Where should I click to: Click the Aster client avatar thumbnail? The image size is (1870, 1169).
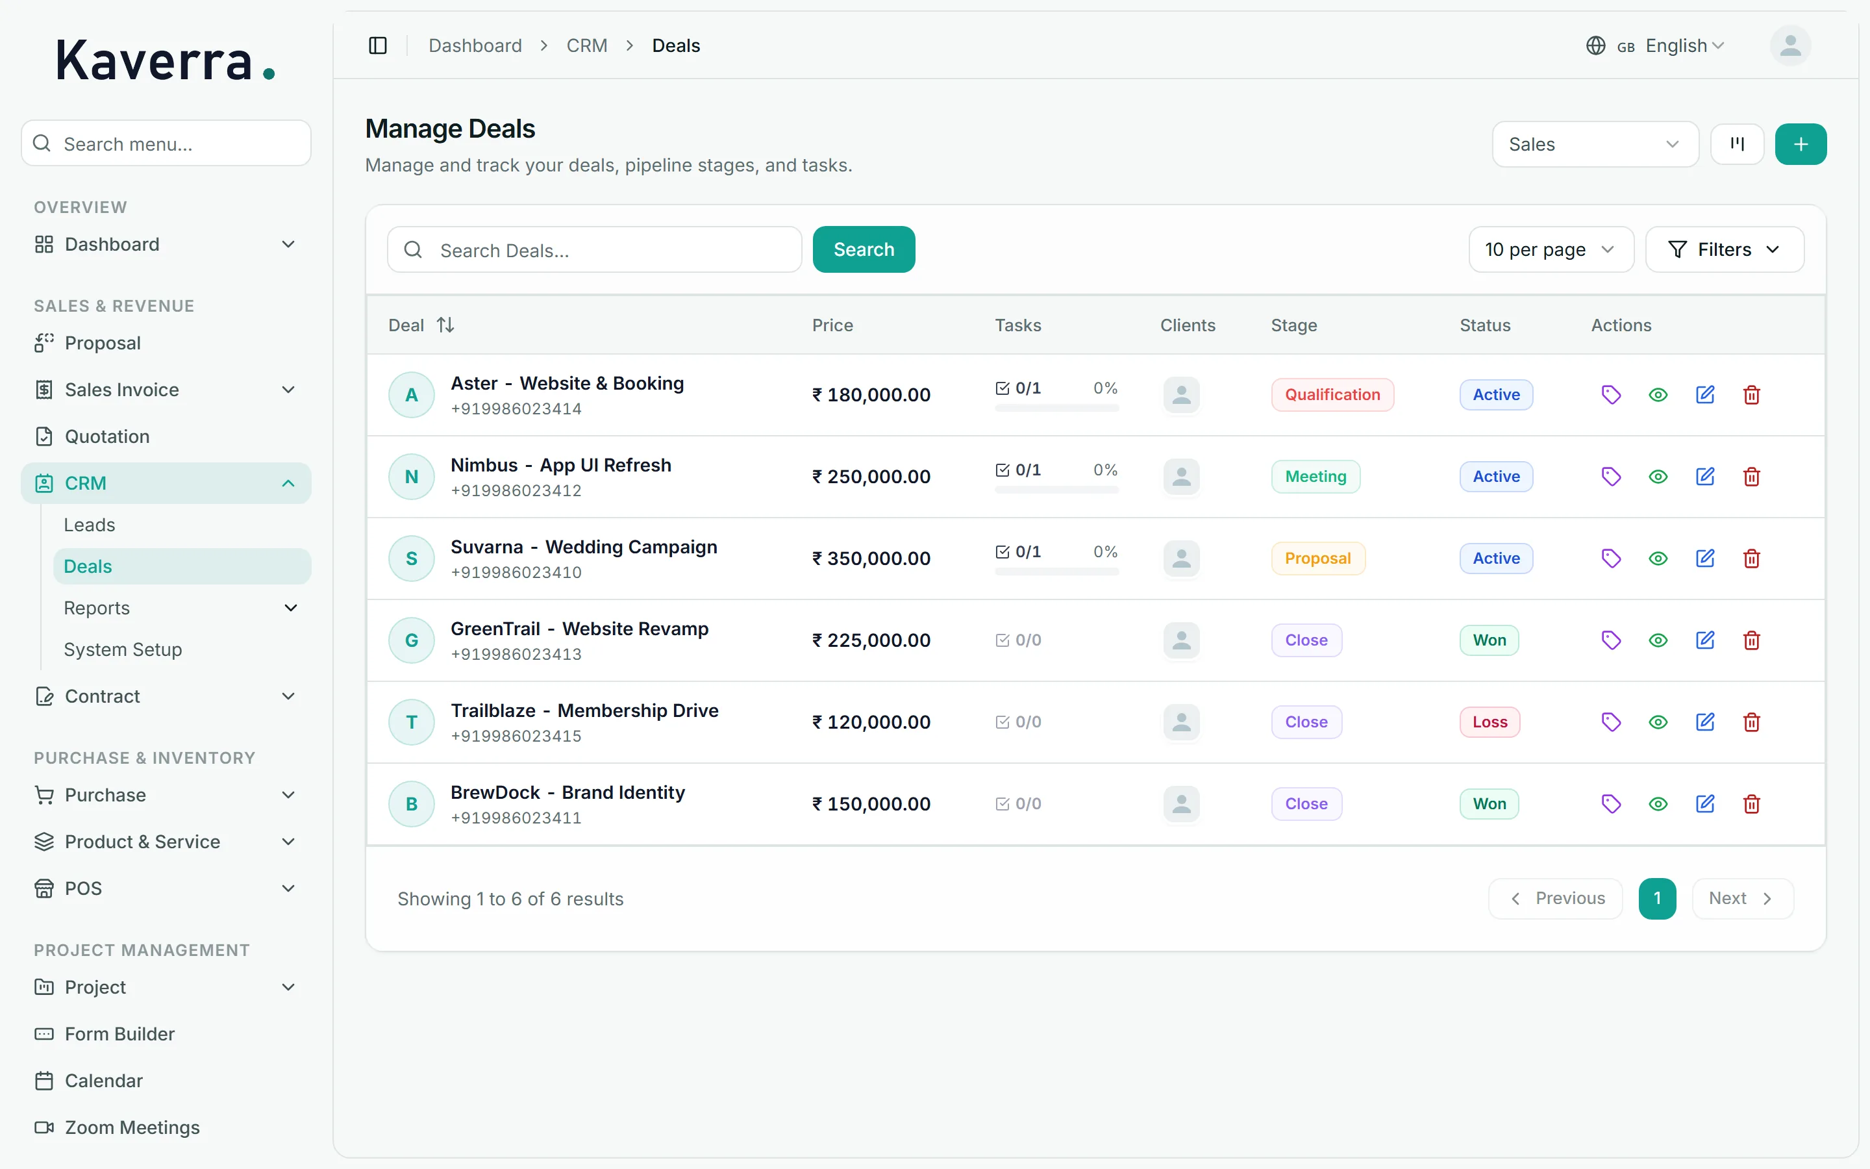click(x=1180, y=394)
